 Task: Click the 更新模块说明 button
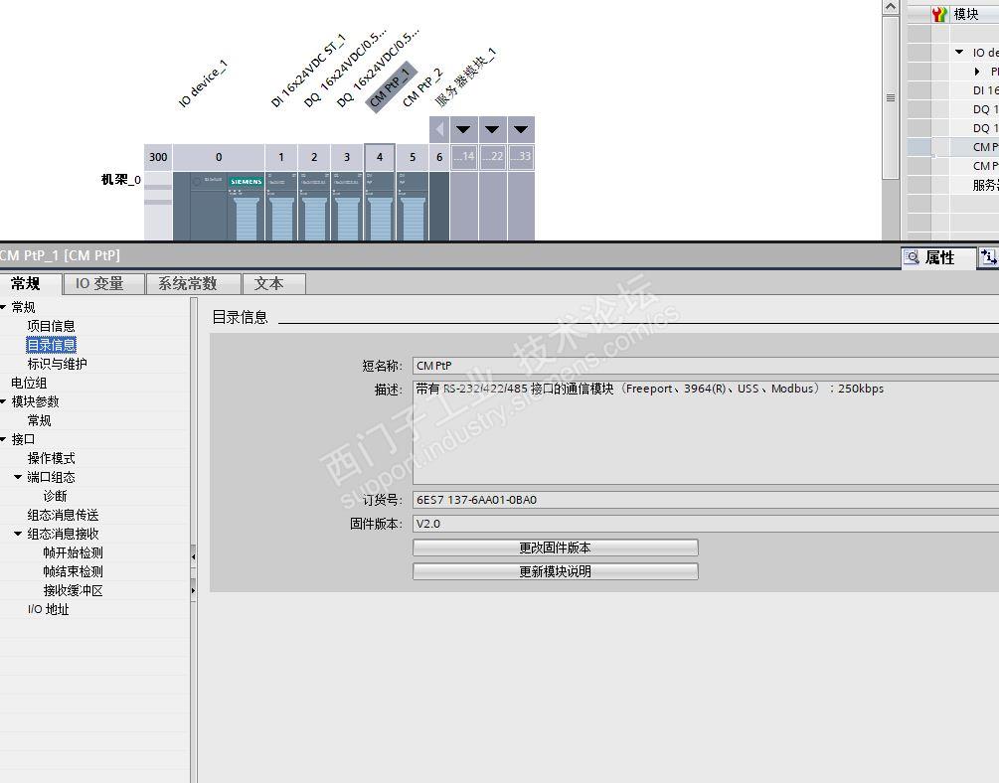[x=555, y=571]
